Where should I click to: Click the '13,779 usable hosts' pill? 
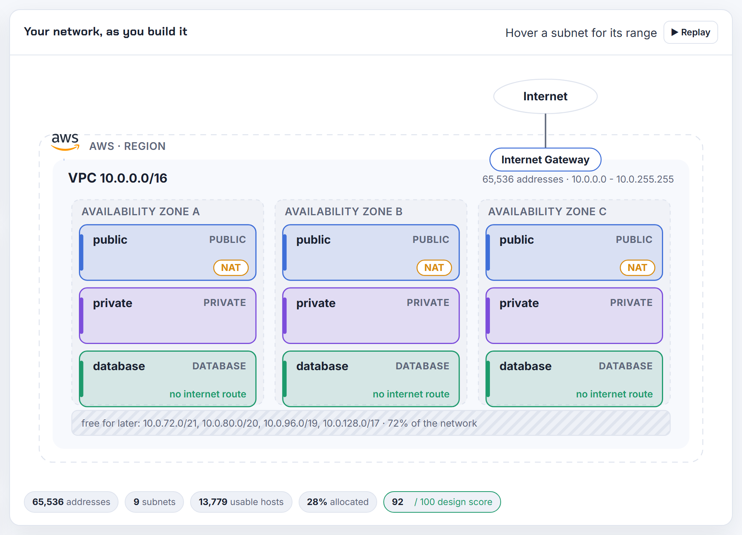(x=241, y=502)
